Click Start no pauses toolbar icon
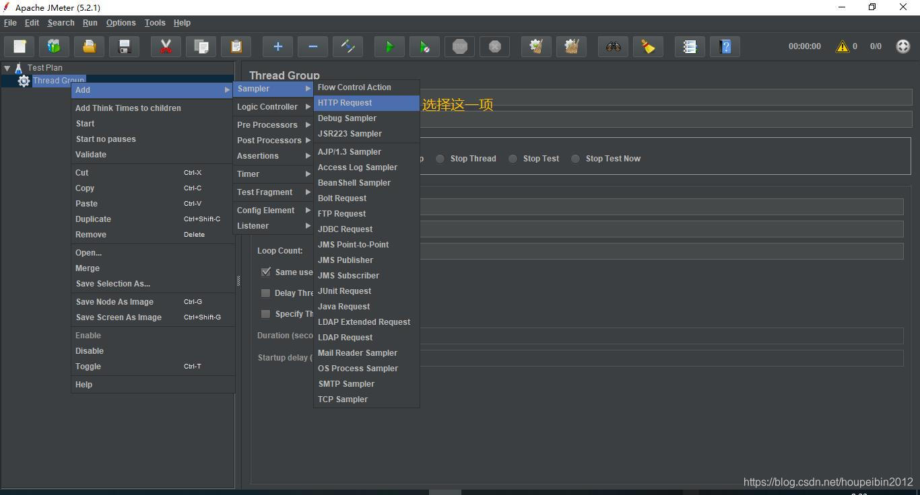 424,46
